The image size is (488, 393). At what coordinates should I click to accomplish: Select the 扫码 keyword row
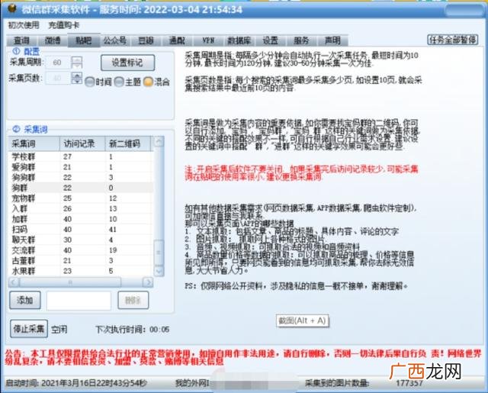(81, 230)
